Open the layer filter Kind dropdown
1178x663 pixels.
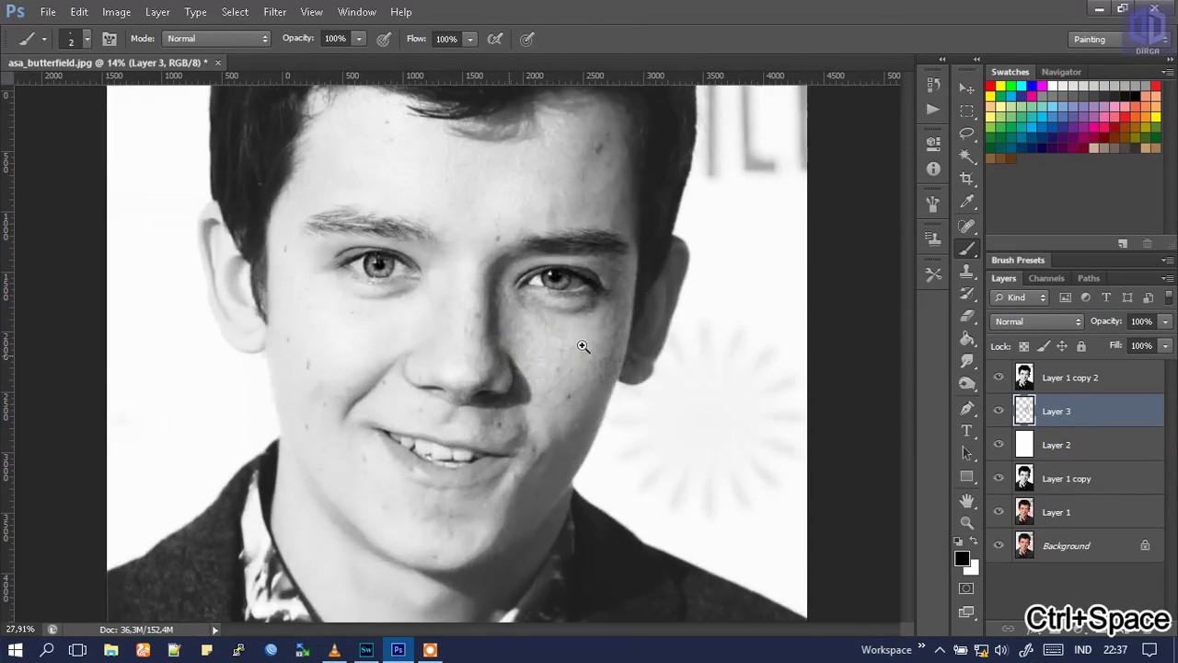(1020, 297)
